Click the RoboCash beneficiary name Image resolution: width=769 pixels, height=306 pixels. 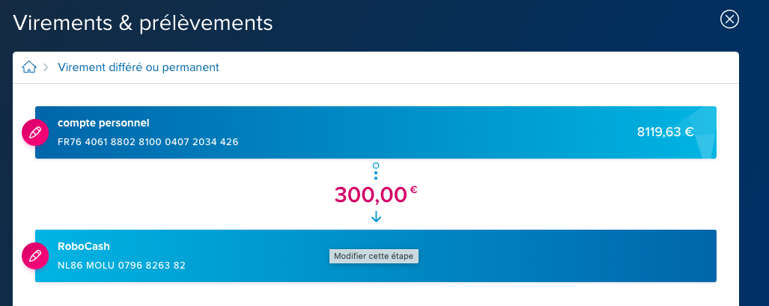pos(84,246)
